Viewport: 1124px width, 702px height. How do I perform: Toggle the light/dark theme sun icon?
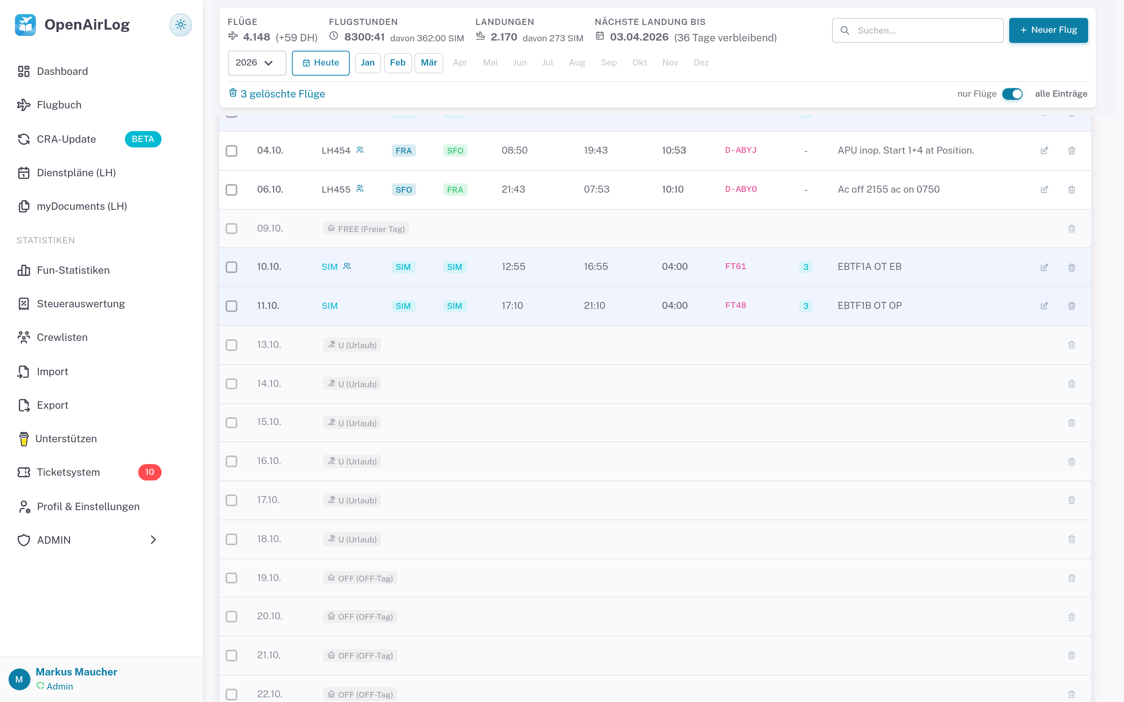point(180,25)
